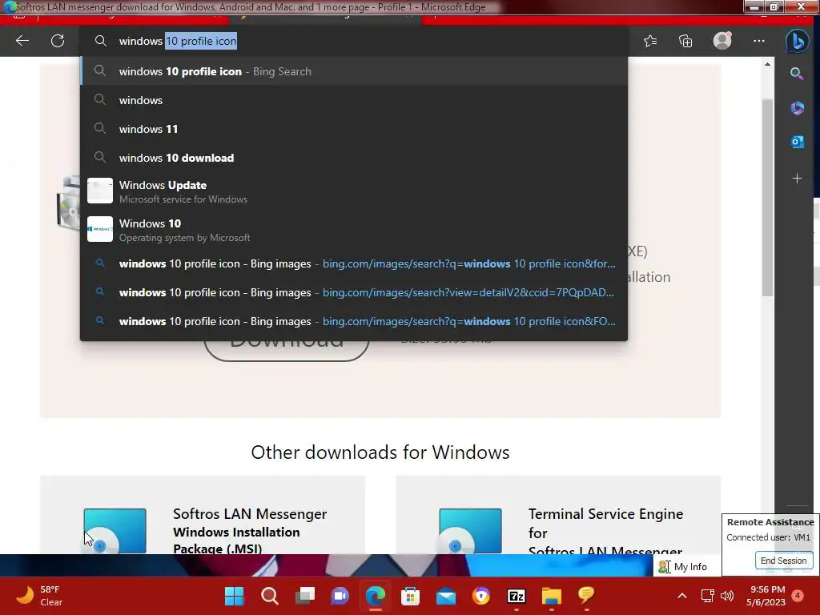The height and width of the screenshot is (615, 820).
Task: Open the Collections icon in the toolbar
Action: tap(685, 41)
